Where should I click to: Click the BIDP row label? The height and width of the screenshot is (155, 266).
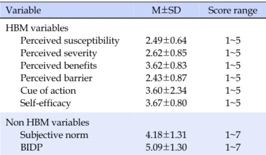click(x=31, y=147)
